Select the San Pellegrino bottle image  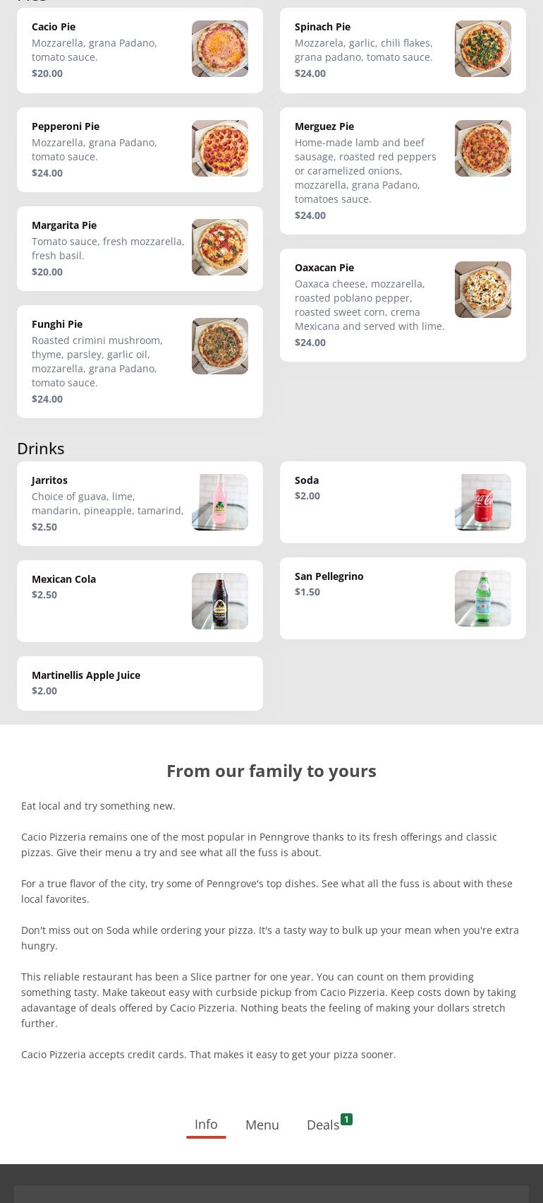click(x=482, y=598)
